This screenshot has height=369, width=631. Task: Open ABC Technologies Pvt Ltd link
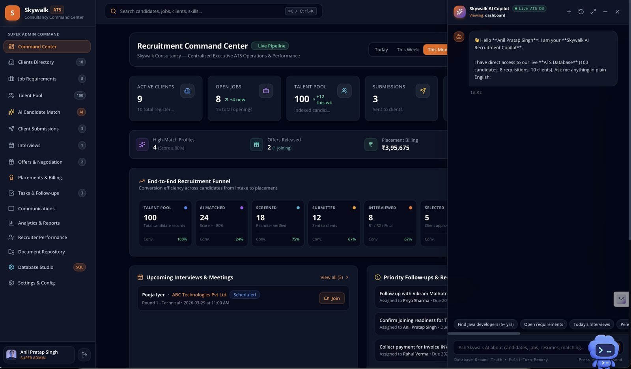tap(199, 295)
